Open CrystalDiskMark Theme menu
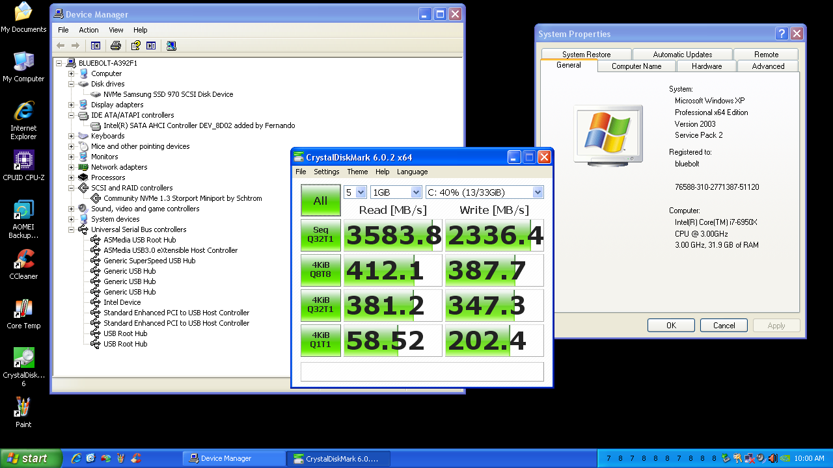This screenshot has width=833, height=468. pos(357,172)
